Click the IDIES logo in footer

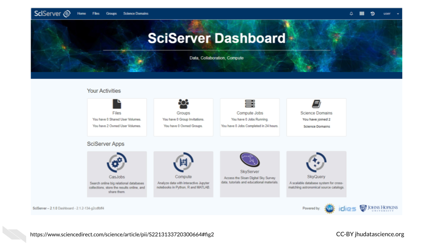point(347,209)
